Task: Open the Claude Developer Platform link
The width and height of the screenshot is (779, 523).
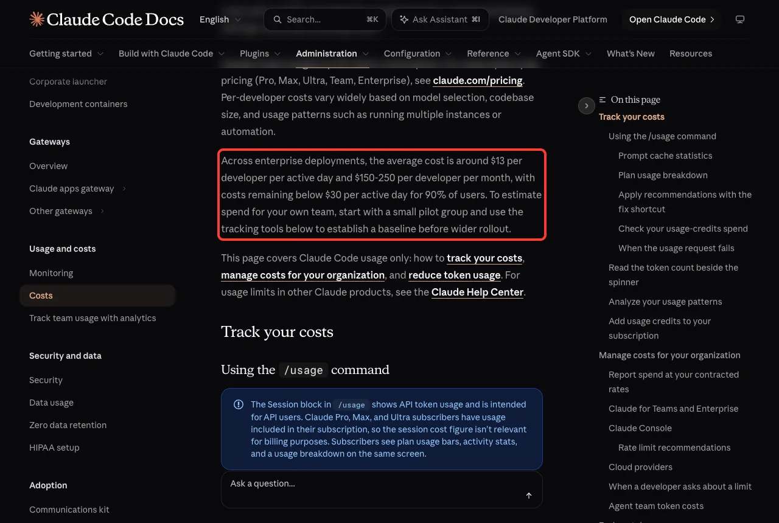Action: (x=553, y=19)
